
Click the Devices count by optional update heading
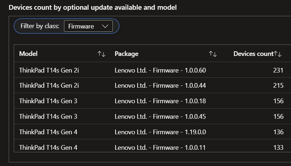pos(93,8)
